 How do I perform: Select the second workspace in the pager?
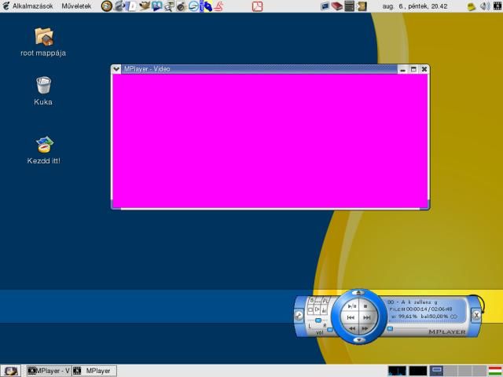coord(450,371)
